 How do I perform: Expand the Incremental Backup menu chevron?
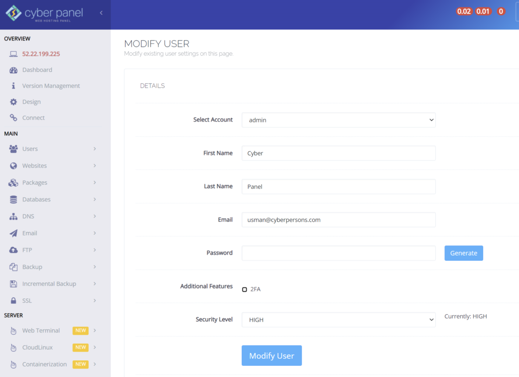tap(95, 283)
